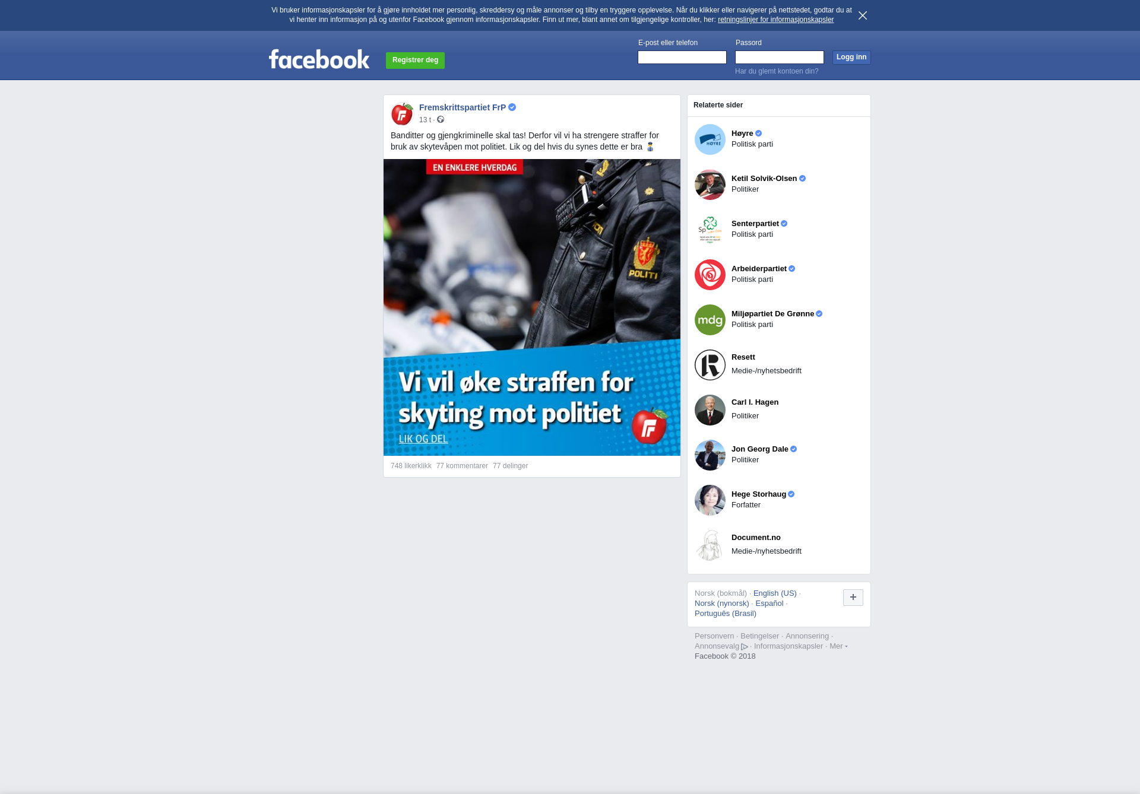Click verified badge next to Arbeiderpartiet
The image size is (1140, 794).
pos(791,269)
